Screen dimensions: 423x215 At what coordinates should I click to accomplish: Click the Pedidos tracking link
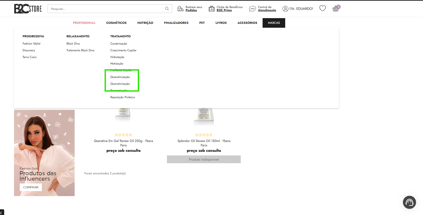pyautogui.click(x=191, y=10)
